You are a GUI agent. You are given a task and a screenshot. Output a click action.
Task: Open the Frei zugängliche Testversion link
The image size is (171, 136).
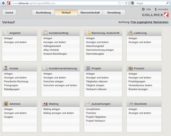149,22
